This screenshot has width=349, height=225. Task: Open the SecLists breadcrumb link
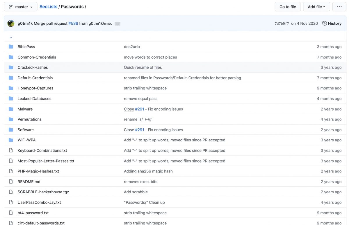pyautogui.click(x=48, y=7)
